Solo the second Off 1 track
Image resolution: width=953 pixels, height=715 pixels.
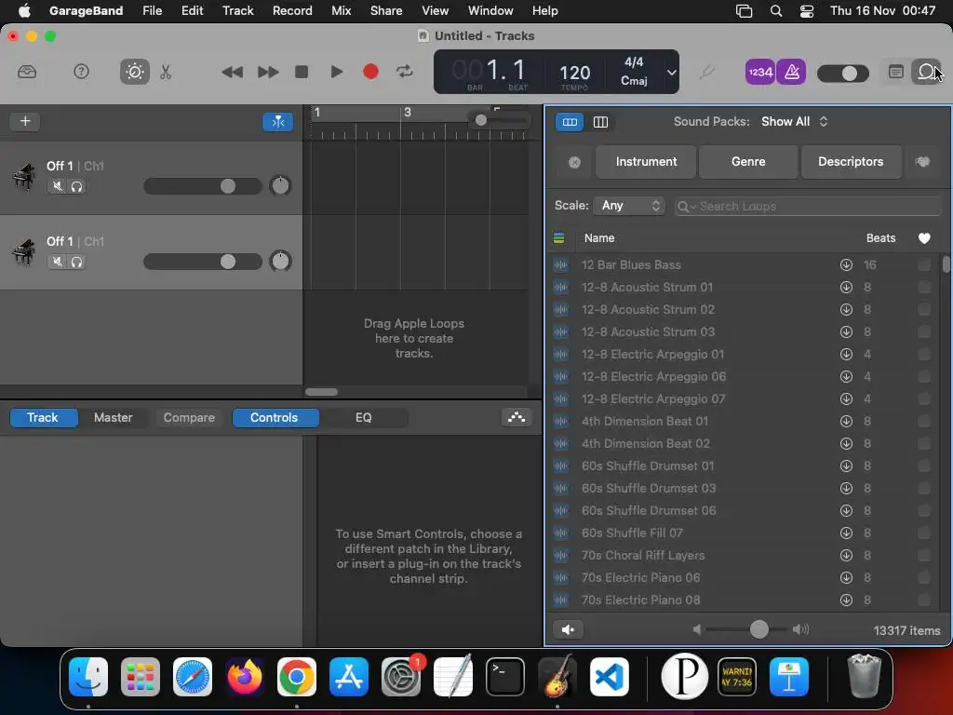point(76,262)
